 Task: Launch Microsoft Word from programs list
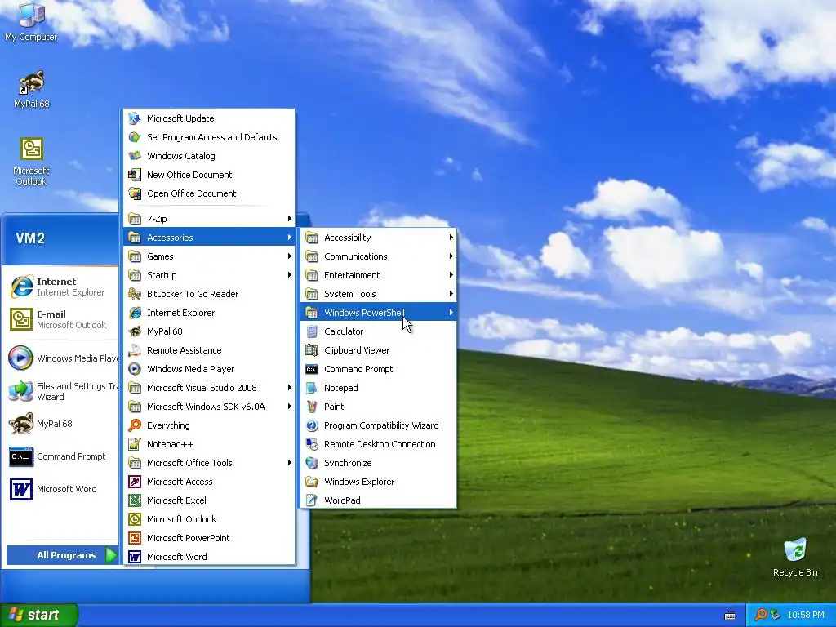209,557
